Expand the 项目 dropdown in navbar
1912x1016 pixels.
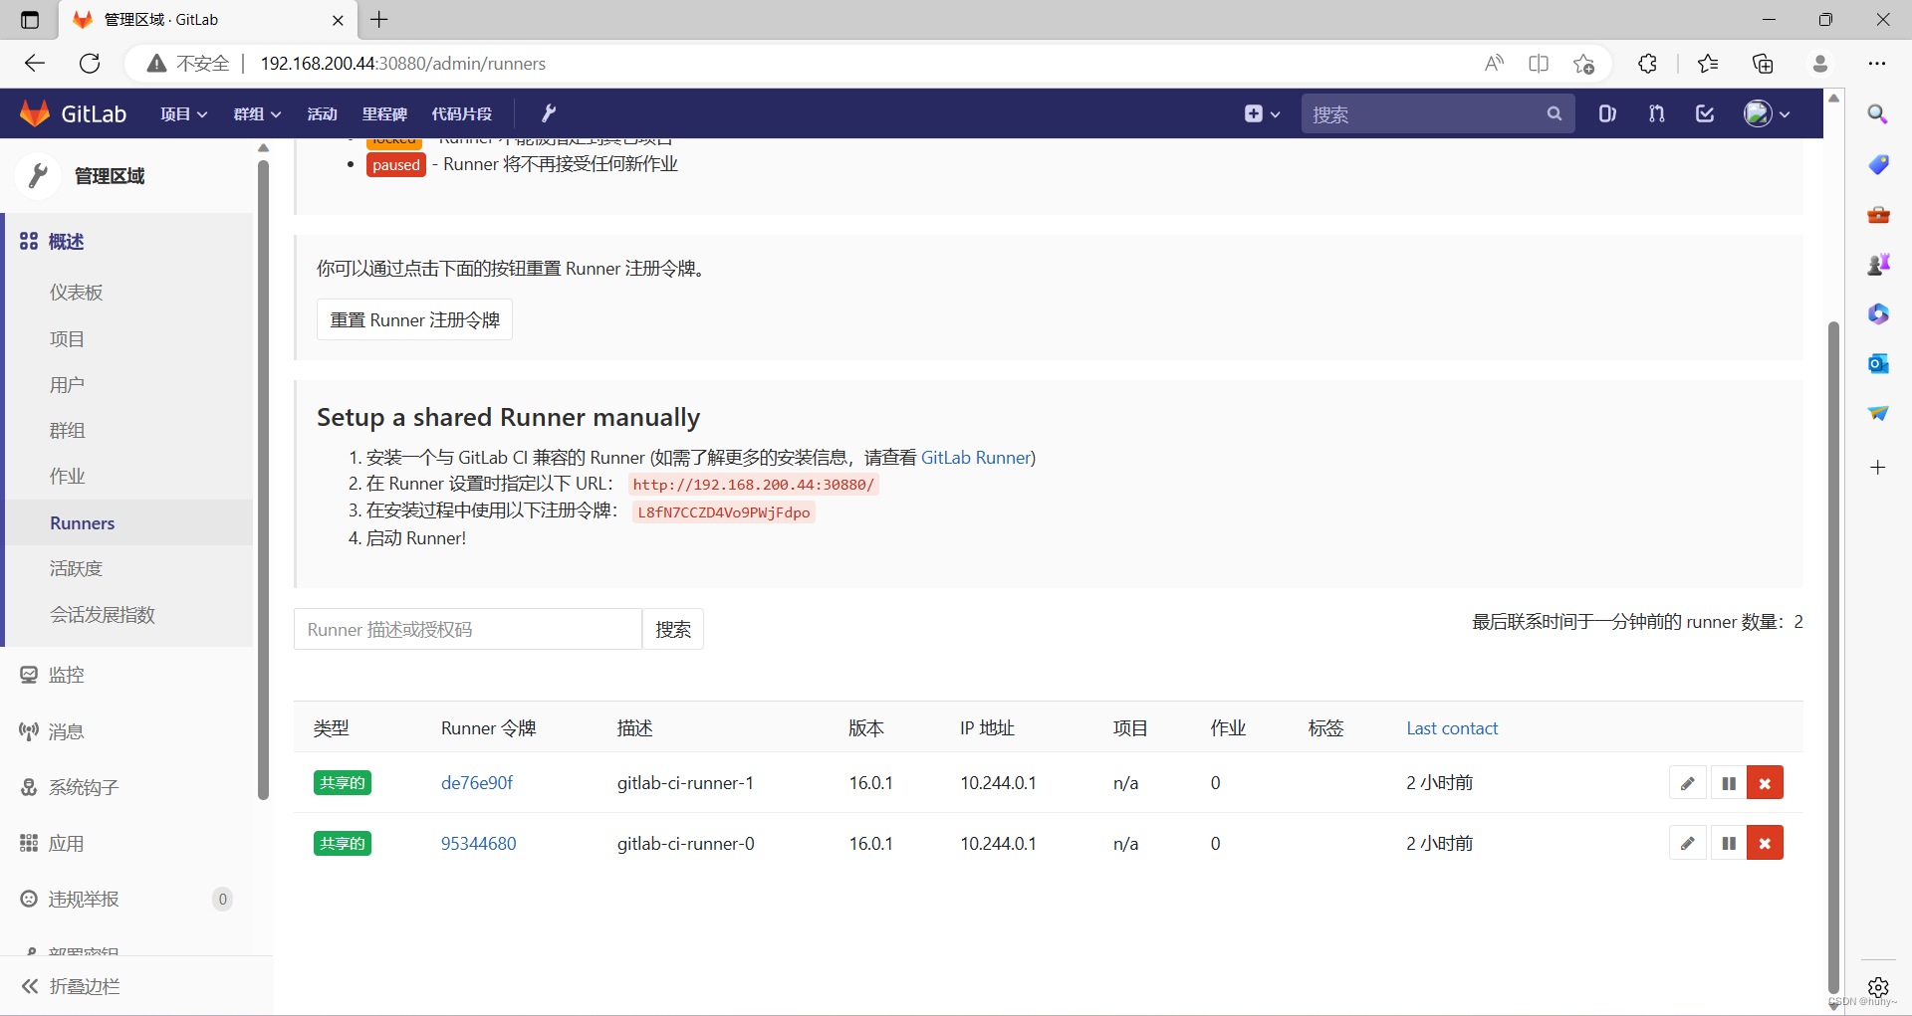184,114
